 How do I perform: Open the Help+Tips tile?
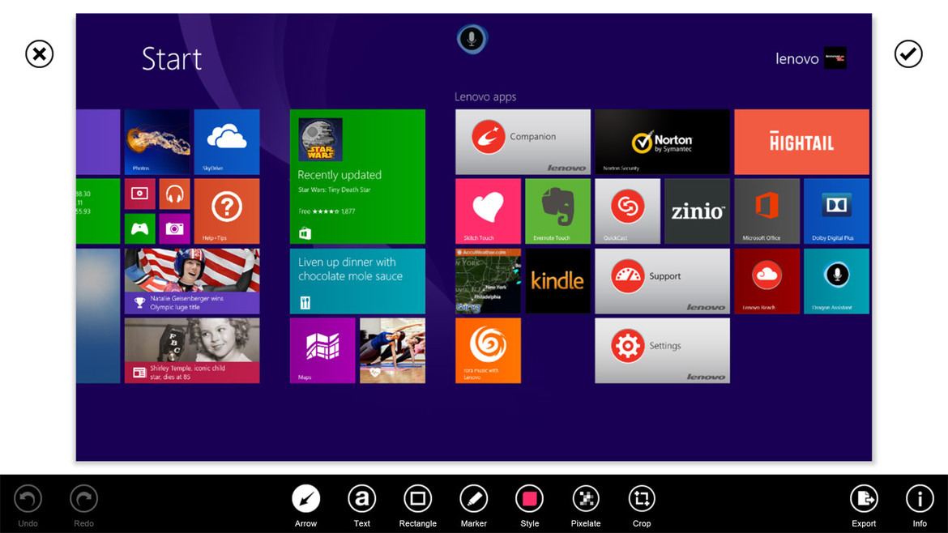click(x=227, y=211)
